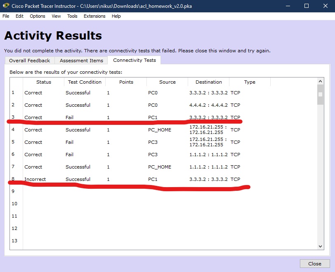
Task: Click the Fail test condition in row 6
Action: 69,155
